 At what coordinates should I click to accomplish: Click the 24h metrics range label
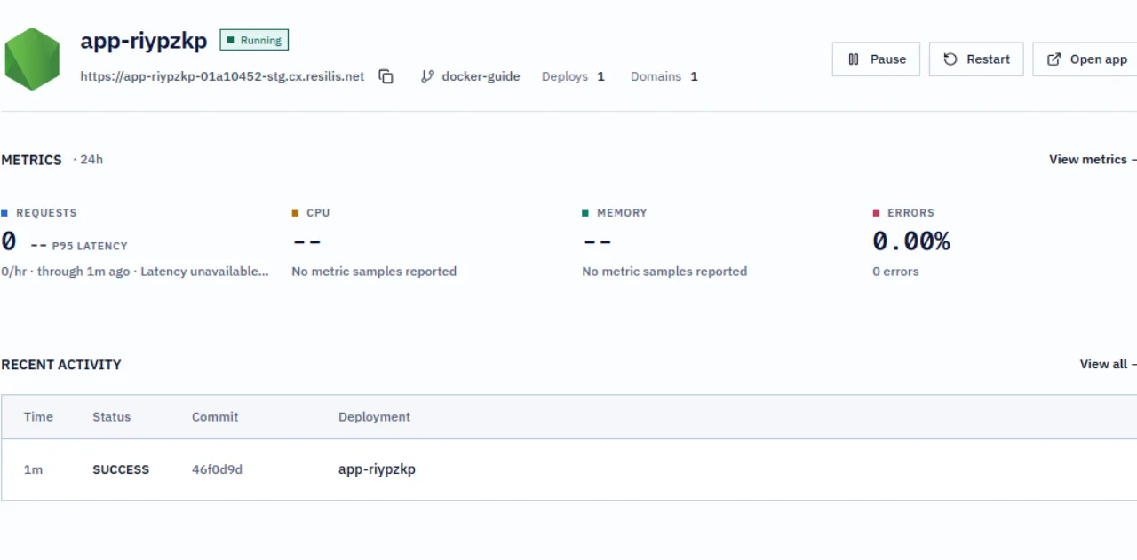[x=91, y=160]
